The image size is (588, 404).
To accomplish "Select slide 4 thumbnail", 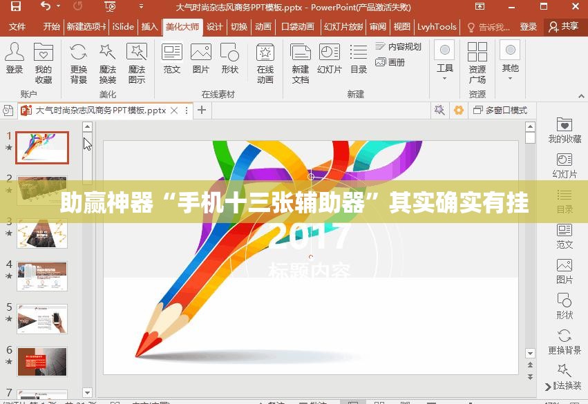I will (42, 276).
